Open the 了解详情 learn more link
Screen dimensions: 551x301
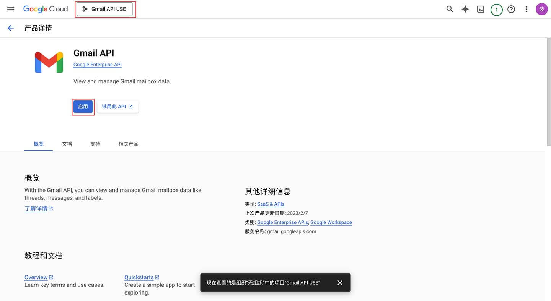pyautogui.click(x=39, y=209)
